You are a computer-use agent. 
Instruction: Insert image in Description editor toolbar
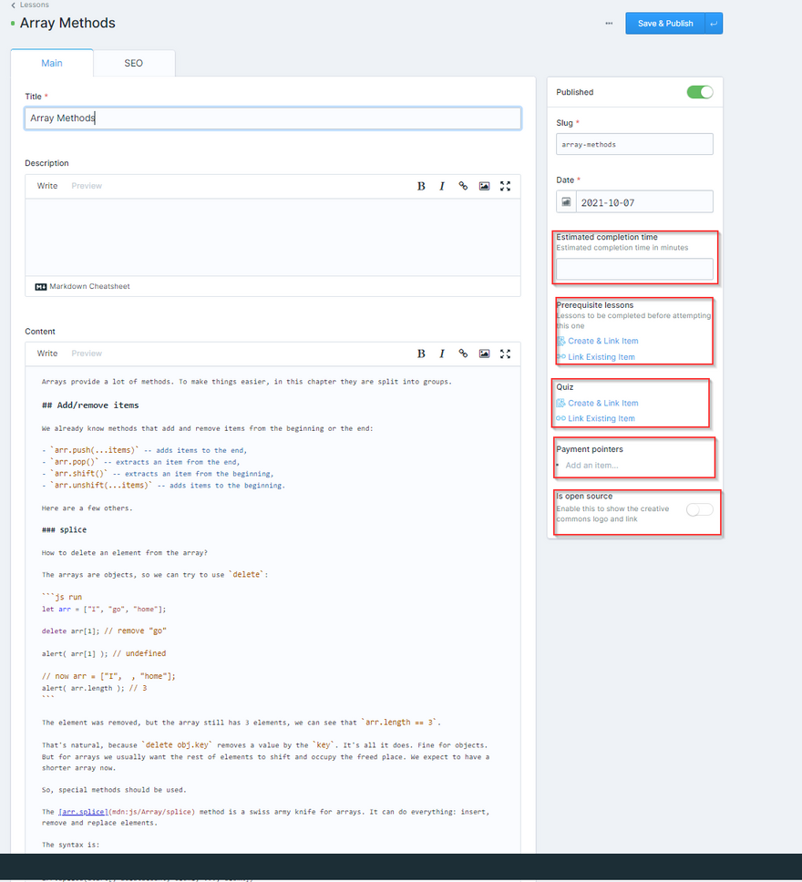coord(484,186)
